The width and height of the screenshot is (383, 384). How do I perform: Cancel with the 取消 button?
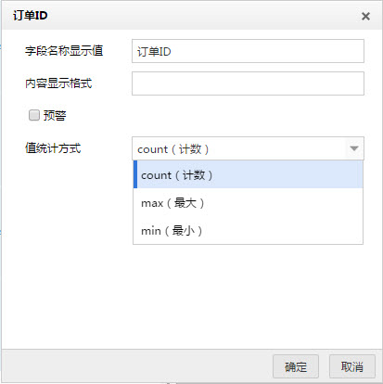(x=352, y=366)
